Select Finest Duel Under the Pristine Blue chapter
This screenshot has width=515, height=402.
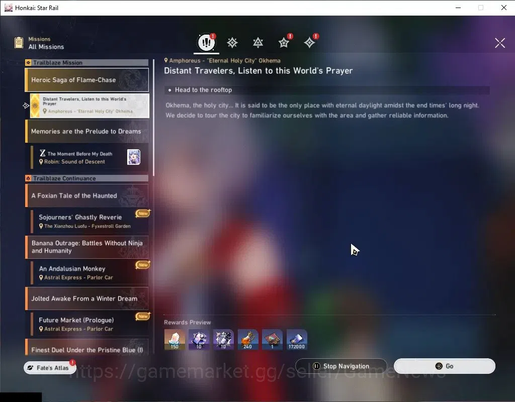[87, 347]
